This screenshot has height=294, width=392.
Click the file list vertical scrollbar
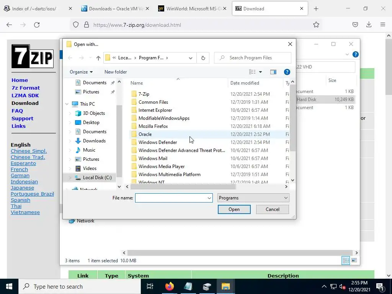click(292, 118)
